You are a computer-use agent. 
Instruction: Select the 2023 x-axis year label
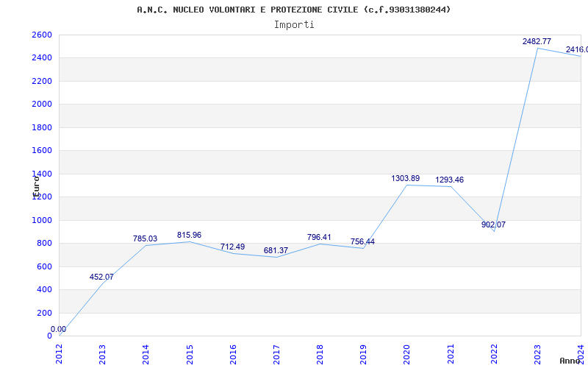[537, 352]
